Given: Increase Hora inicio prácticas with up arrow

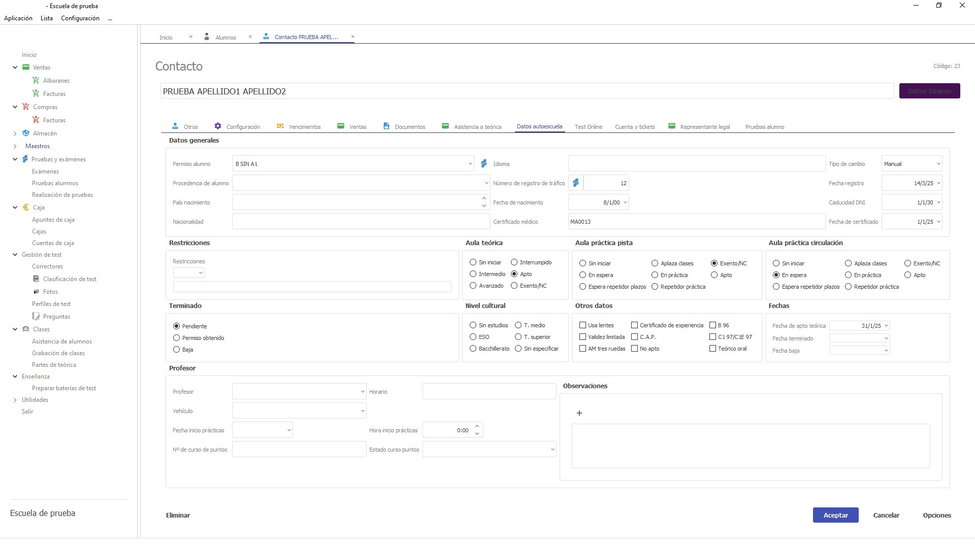Looking at the screenshot, I should [477, 427].
